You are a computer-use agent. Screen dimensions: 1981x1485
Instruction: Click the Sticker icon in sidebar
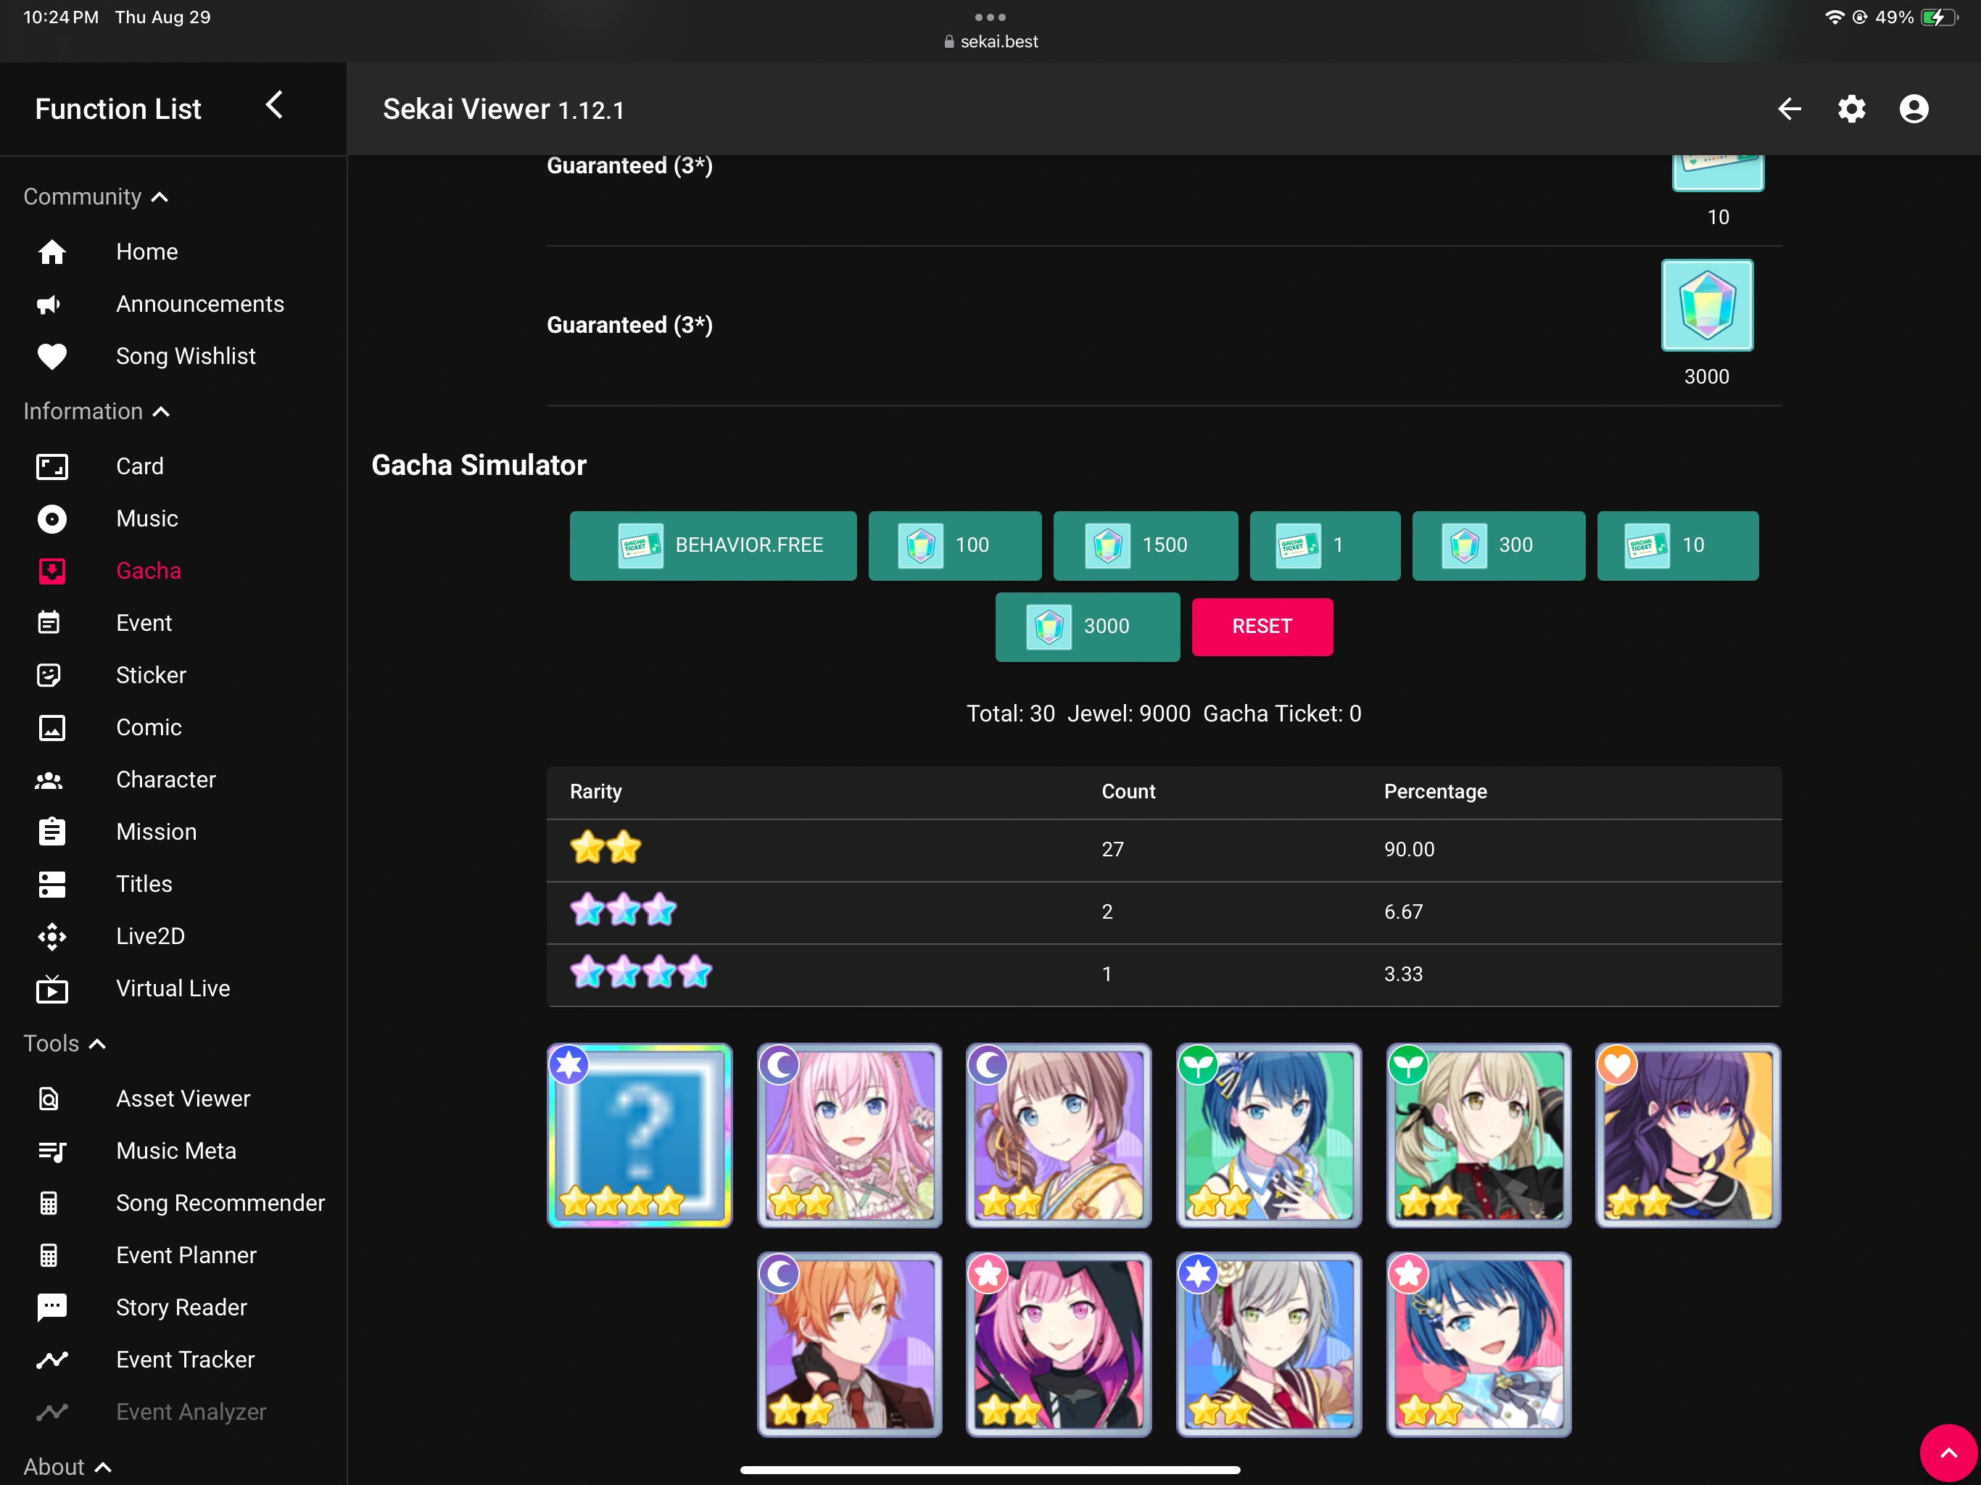(x=53, y=674)
